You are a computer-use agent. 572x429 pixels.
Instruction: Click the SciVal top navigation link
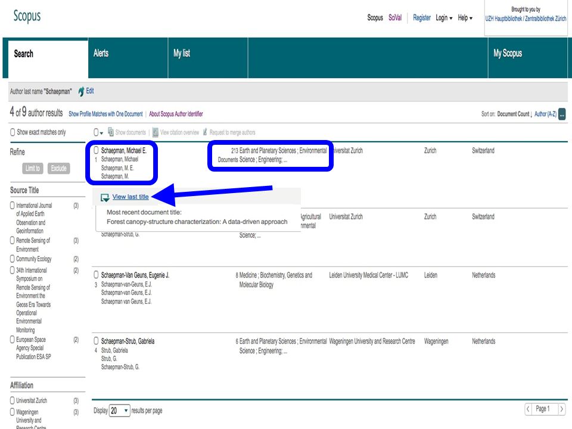(395, 17)
